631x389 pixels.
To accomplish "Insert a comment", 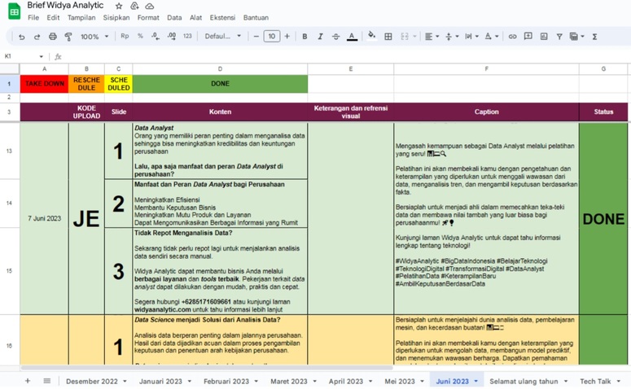I will [x=528, y=36].
